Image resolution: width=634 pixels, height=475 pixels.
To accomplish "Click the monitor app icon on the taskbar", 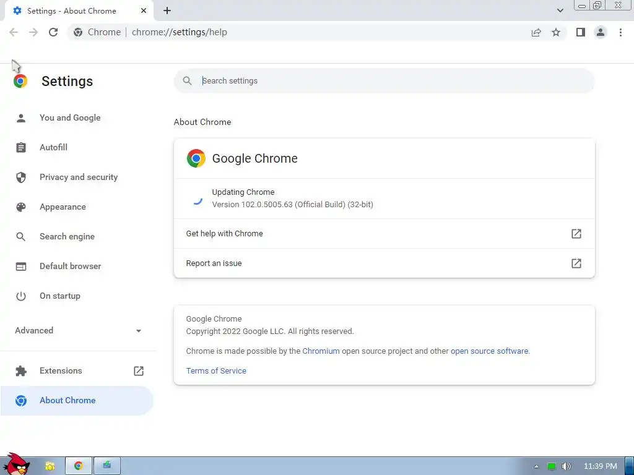I will tap(106, 466).
